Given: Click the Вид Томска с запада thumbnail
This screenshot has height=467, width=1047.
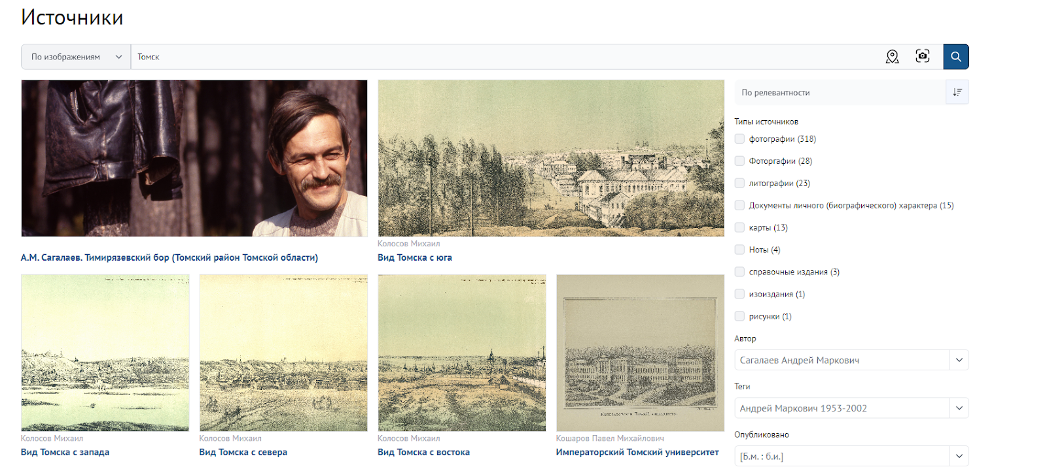Looking at the screenshot, I should (x=105, y=353).
